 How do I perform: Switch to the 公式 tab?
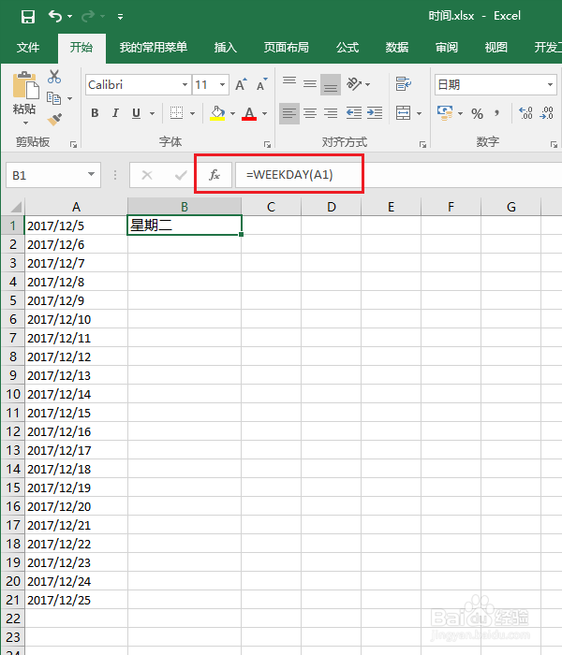point(348,48)
